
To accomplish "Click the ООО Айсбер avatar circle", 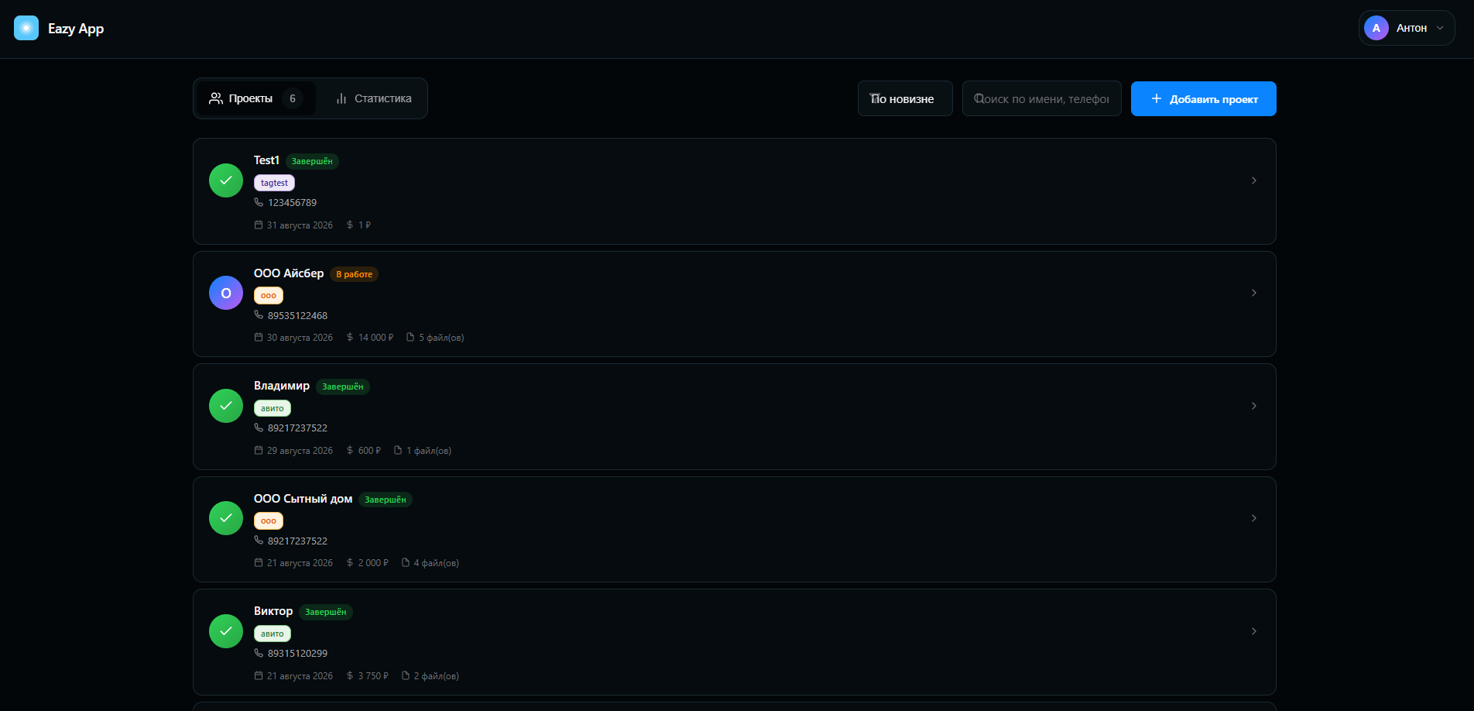I will (226, 293).
